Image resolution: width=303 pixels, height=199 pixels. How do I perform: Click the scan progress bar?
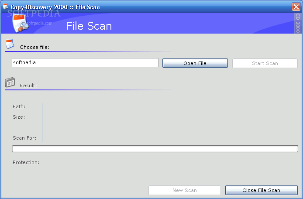155,149
